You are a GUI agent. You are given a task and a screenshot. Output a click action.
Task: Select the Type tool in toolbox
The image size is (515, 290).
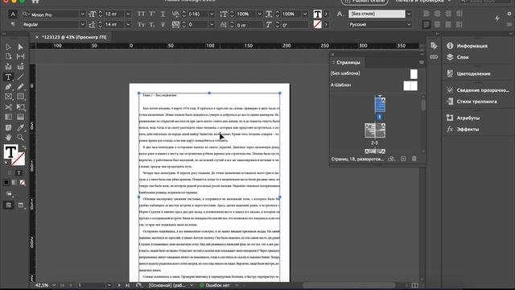pyautogui.click(x=9, y=77)
